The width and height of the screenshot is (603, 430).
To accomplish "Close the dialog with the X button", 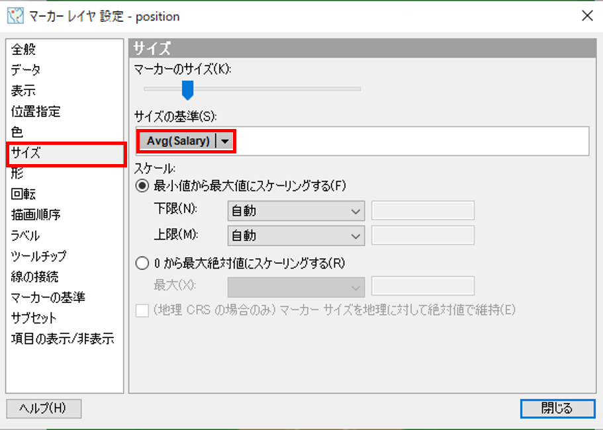I will click(587, 16).
